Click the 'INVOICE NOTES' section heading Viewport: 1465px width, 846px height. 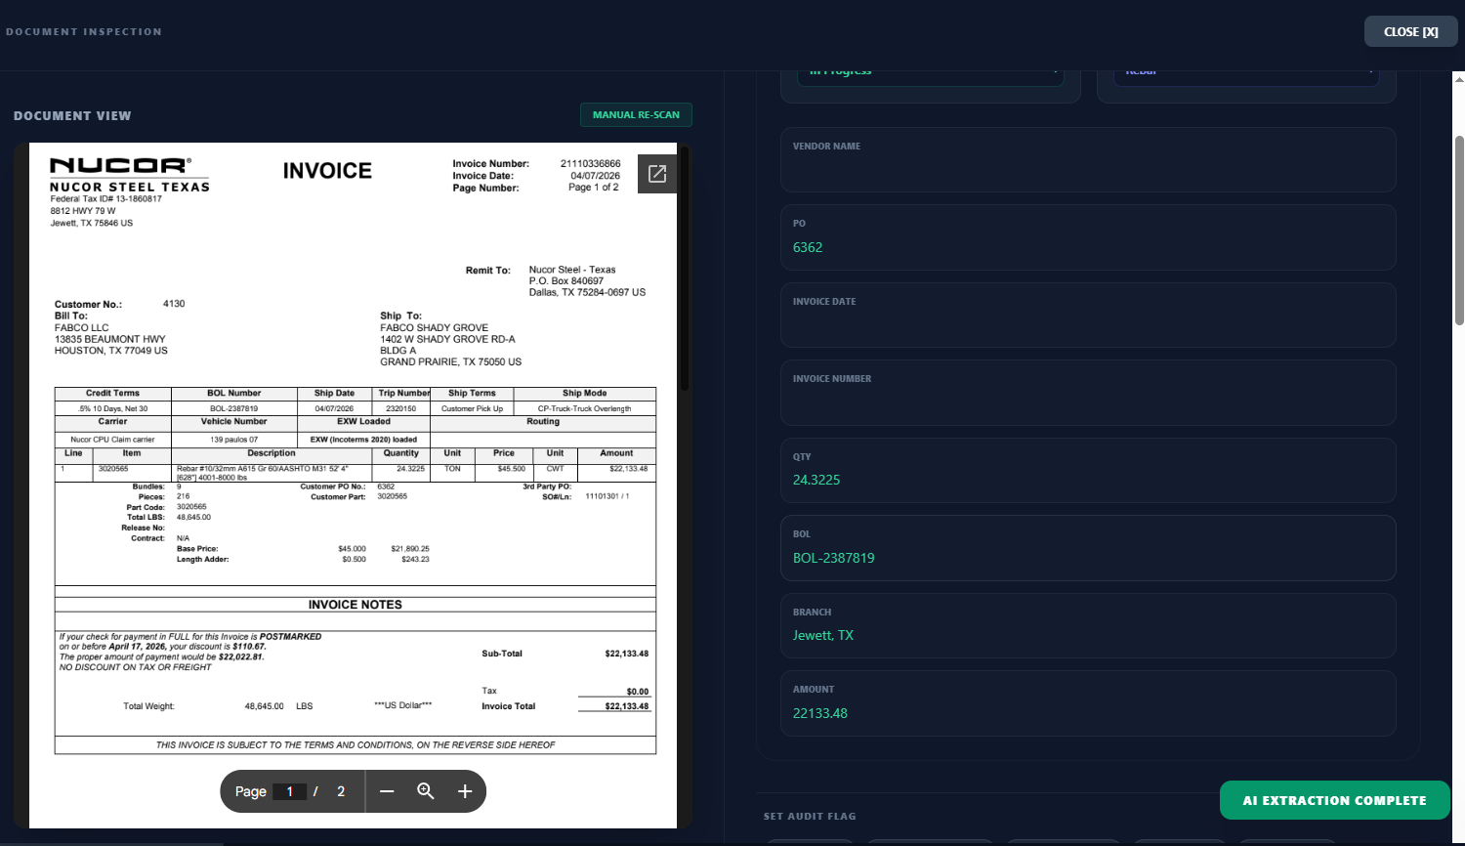point(356,605)
